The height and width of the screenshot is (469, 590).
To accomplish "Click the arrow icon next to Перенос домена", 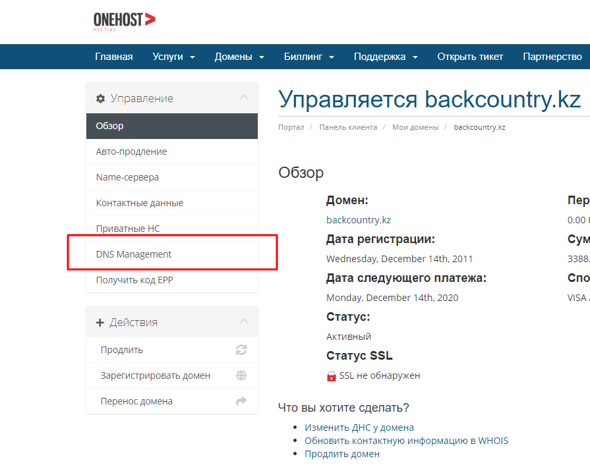I will [241, 401].
